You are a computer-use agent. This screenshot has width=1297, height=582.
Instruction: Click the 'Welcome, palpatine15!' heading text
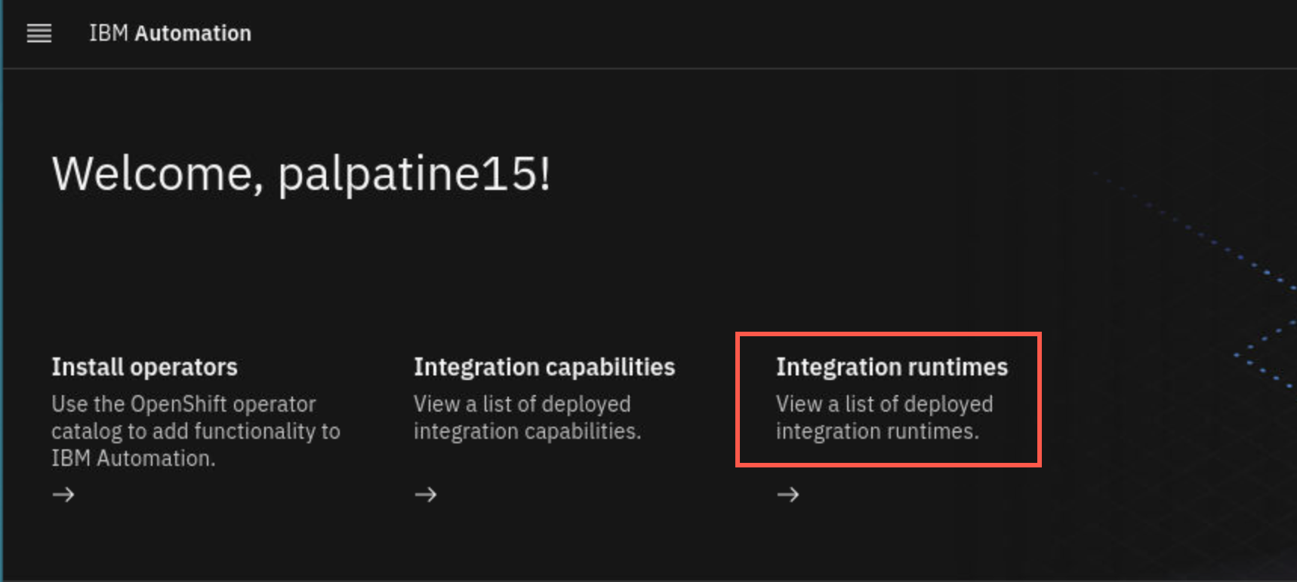[301, 174]
